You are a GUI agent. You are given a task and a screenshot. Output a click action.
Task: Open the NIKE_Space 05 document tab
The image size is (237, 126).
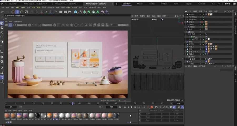pos(36,4)
